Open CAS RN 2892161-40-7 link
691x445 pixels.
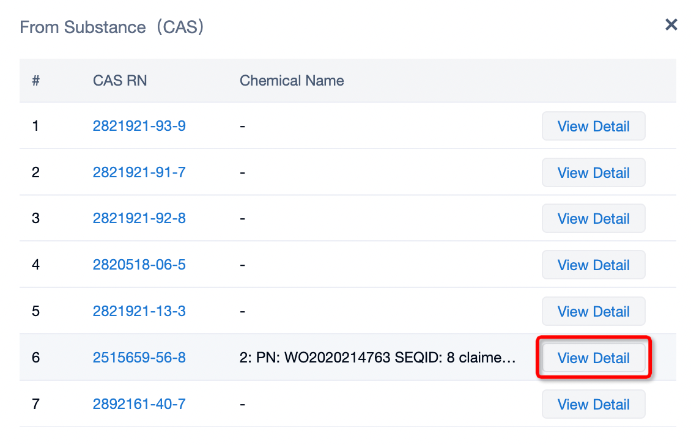click(x=139, y=404)
